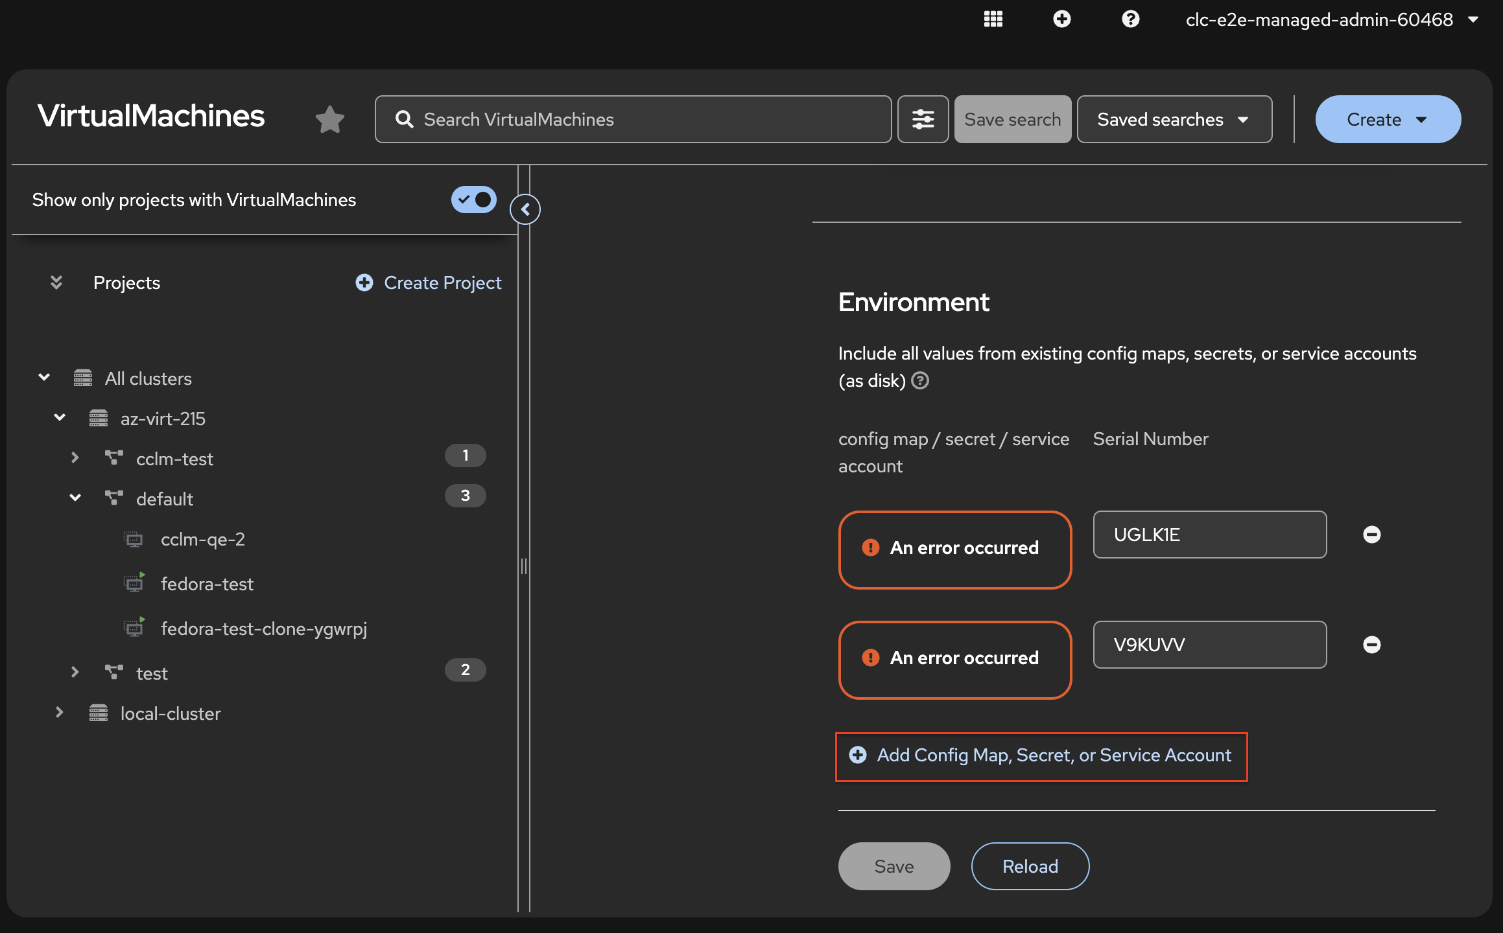
Task: Open the application launcher grid icon
Action: pos(993,19)
